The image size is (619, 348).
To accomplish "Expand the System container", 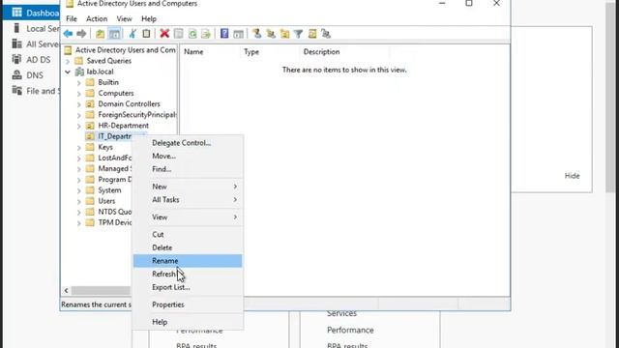I will (78, 190).
